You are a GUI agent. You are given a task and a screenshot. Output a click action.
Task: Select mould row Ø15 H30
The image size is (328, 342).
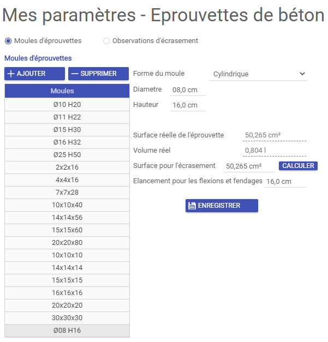[67, 130]
